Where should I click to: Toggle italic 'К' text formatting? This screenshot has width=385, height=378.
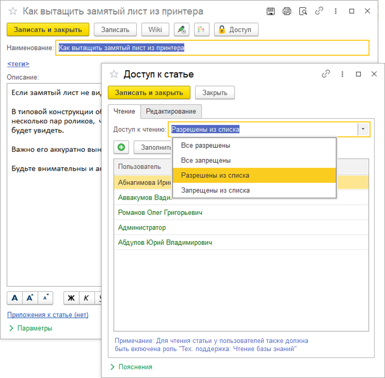coord(86,298)
